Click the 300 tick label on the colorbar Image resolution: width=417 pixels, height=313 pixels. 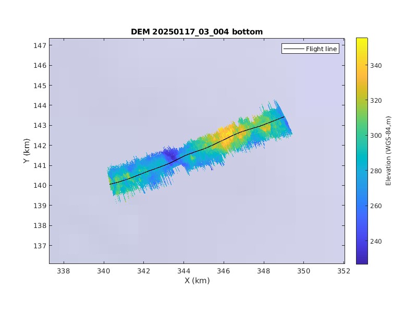[377, 136]
